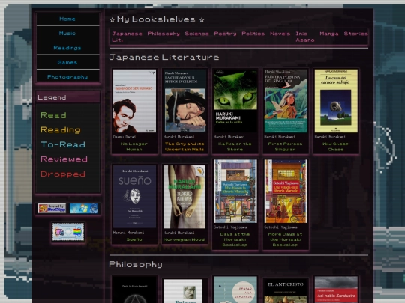Navigate to Games page
Image resolution: width=405 pixels, height=303 pixels.
click(x=67, y=63)
